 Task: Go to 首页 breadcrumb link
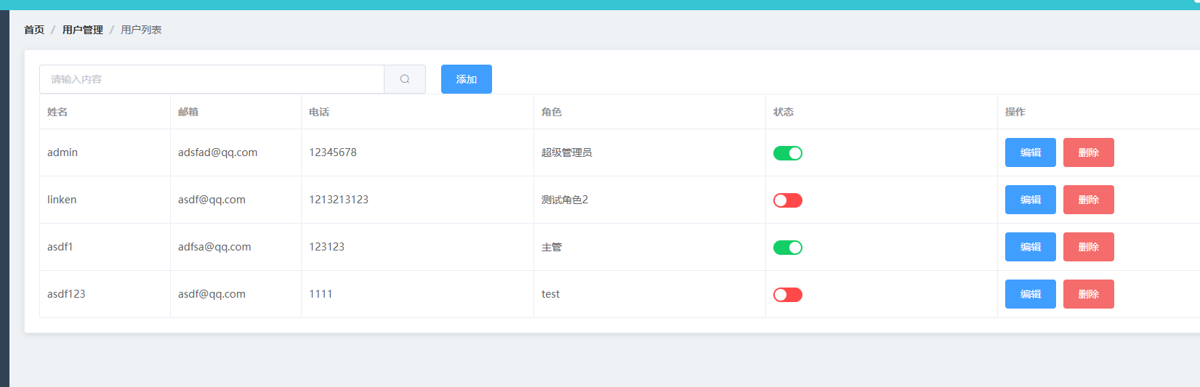[x=34, y=30]
